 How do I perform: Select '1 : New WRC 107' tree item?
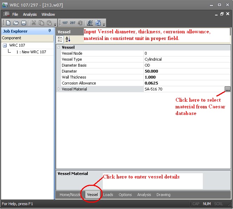(x=31, y=52)
